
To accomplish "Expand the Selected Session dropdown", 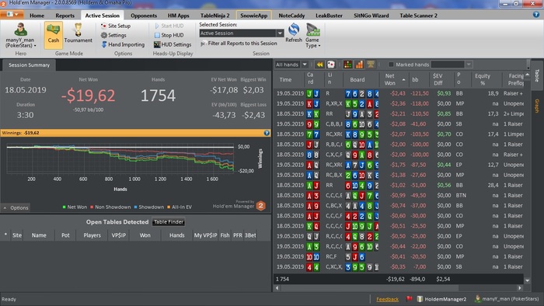I will click(280, 33).
